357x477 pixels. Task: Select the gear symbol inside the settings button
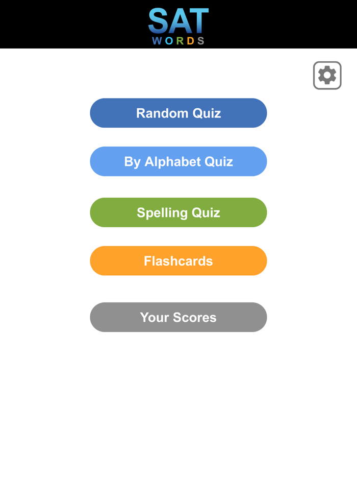click(x=327, y=75)
